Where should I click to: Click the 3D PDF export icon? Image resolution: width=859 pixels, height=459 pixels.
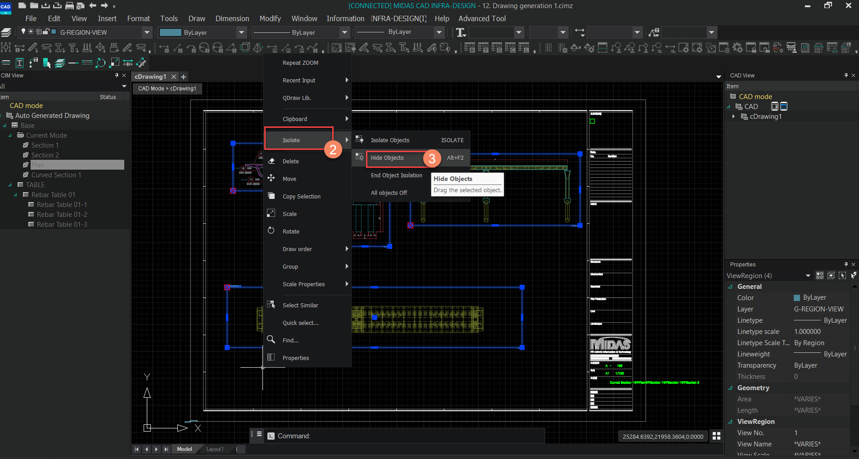(x=778, y=48)
